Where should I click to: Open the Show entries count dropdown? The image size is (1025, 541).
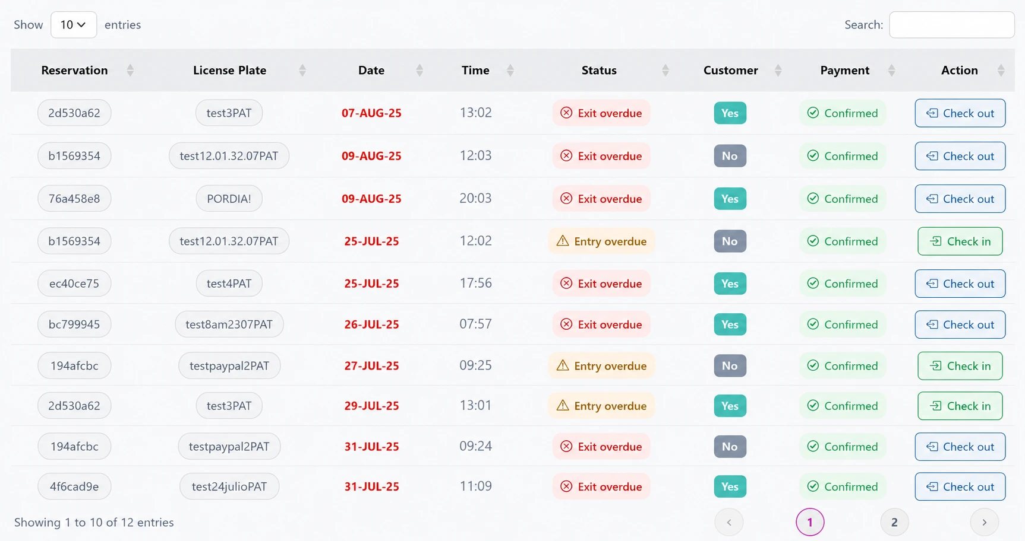pos(74,25)
